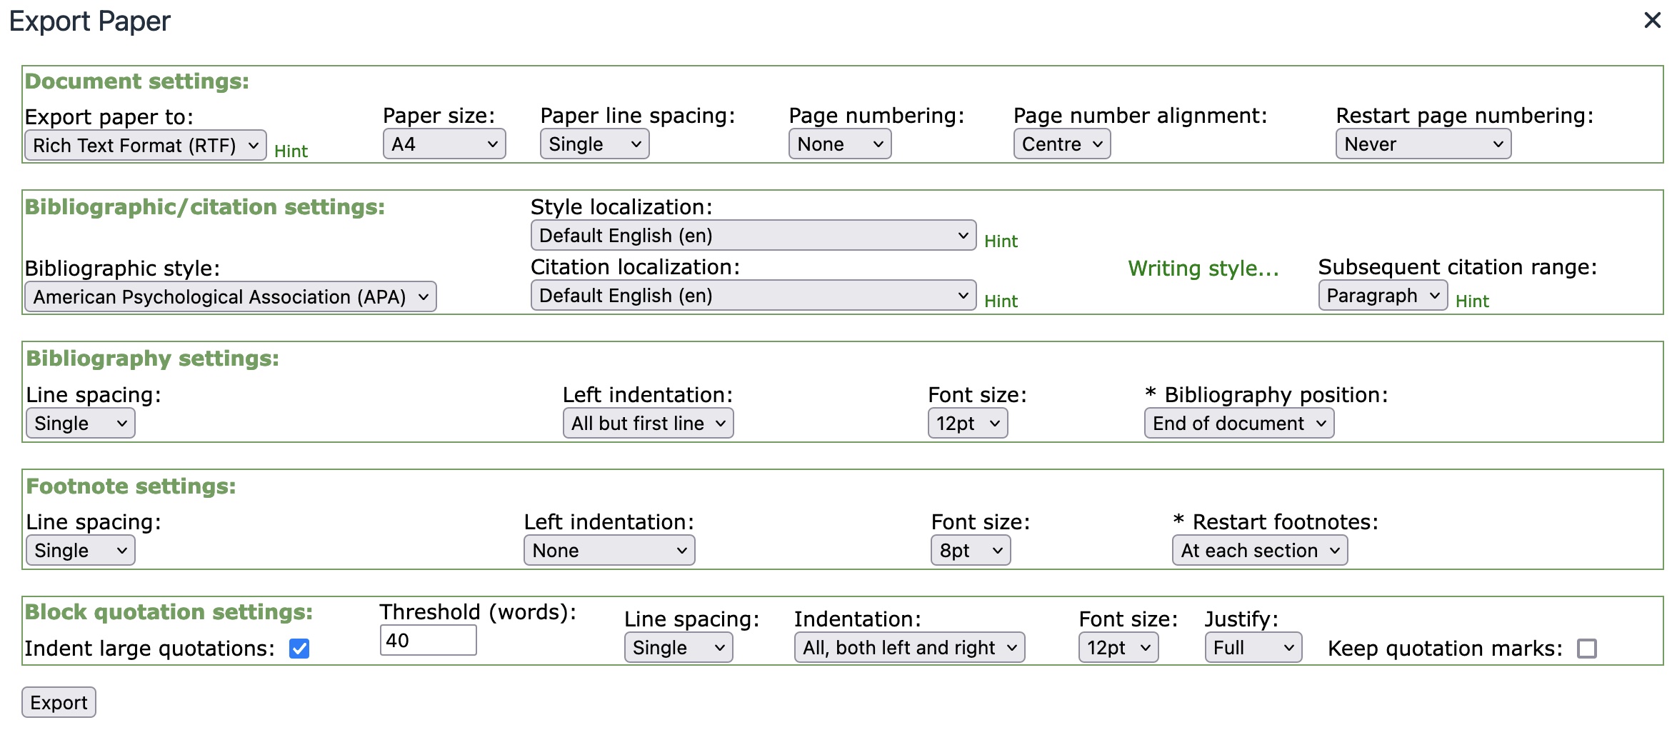Image resolution: width=1677 pixels, height=730 pixels.
Task: Change footnote Font size from 8pt
Action: coord(970,550)
